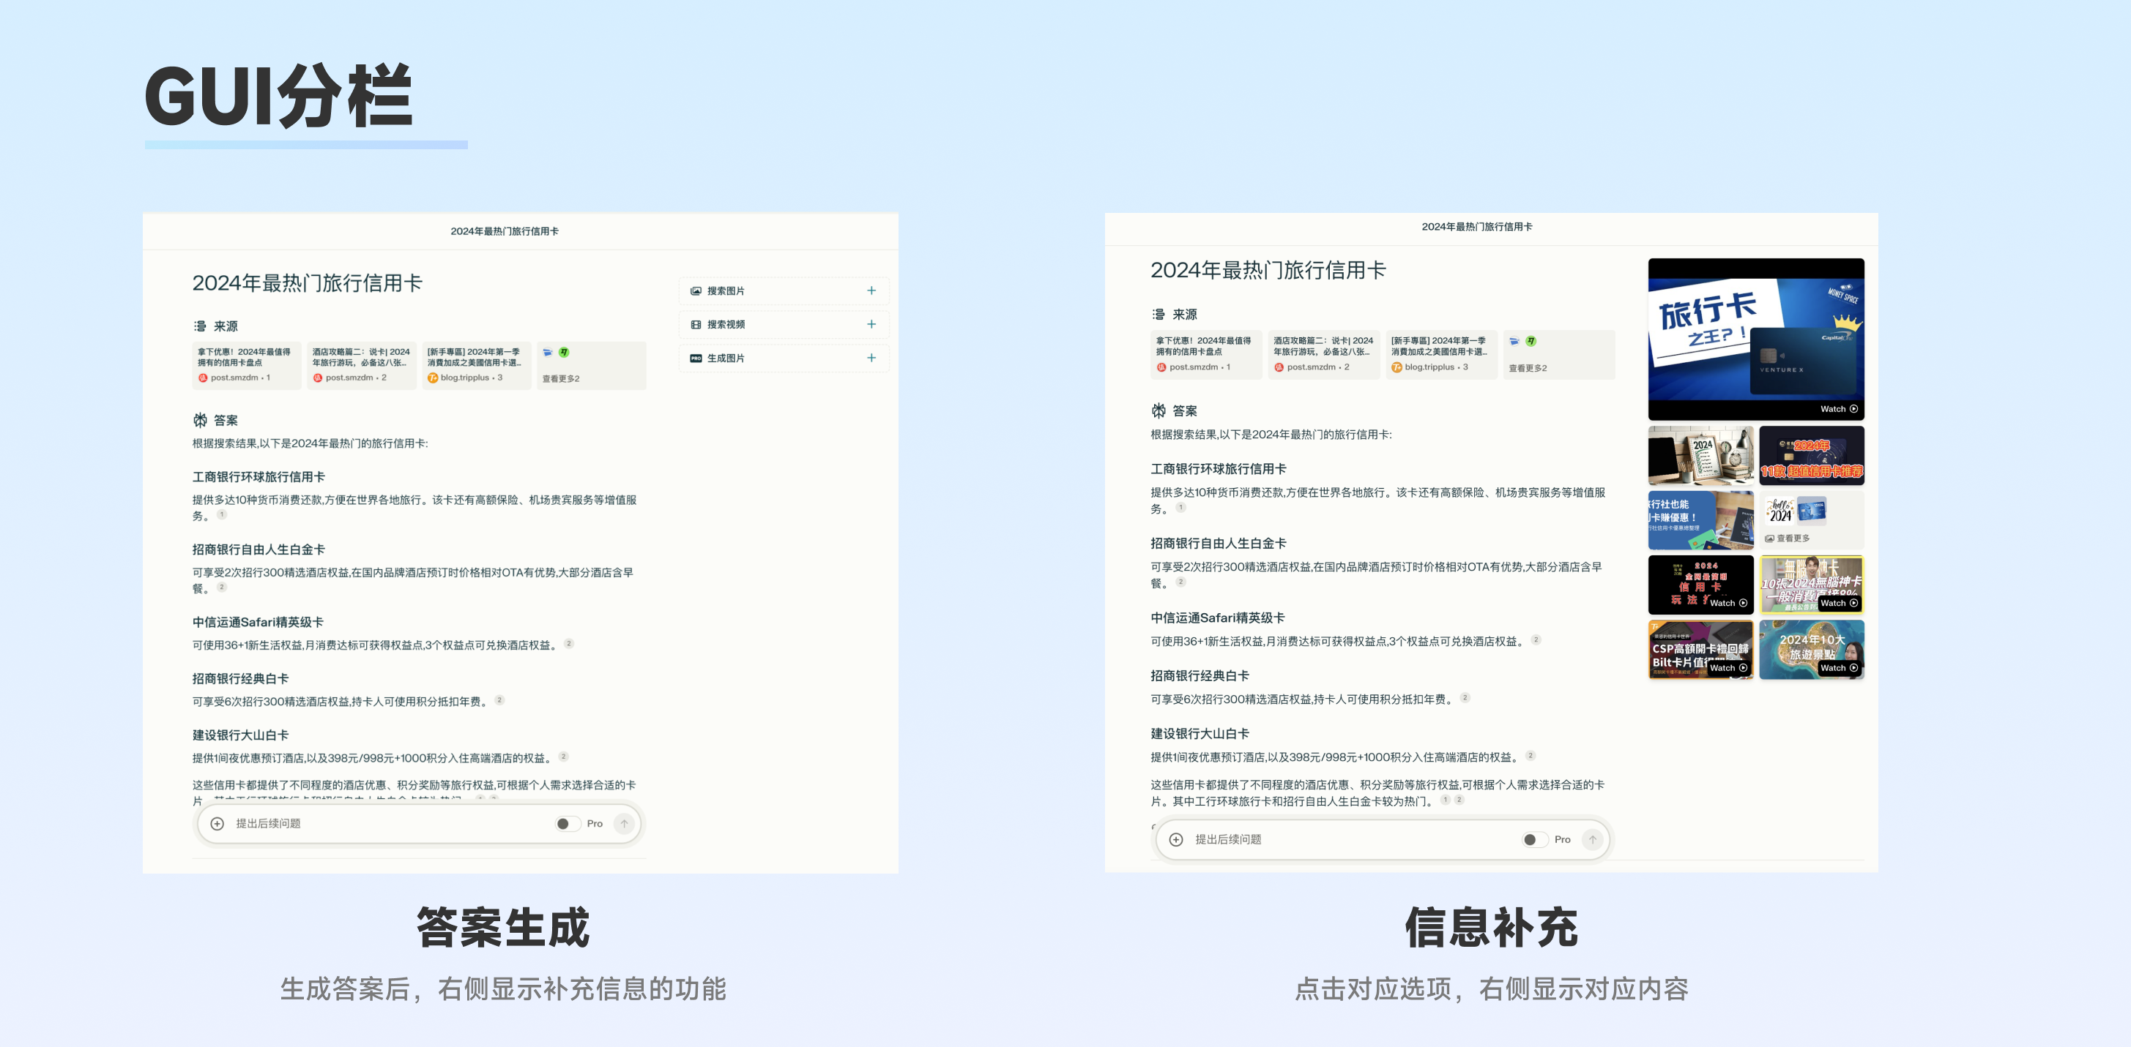In right panel, click the 答案 answer icon
Screen dimensions: 2131x1047
(x=1159, y=410)
